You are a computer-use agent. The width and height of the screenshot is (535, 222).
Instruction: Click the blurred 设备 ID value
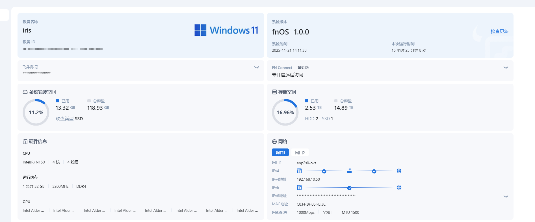click(63, 49)
